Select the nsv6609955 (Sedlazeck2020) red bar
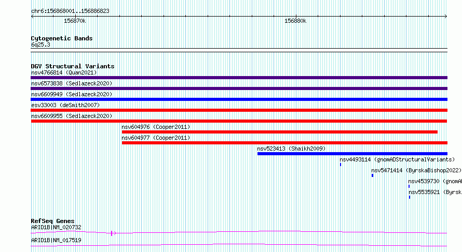Screen dimensions: 462x252 pyautogui.click(x=239, y=121)
